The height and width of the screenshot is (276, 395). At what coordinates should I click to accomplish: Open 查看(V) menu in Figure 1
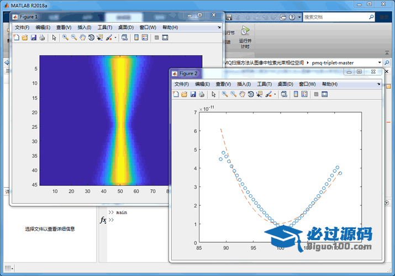pos(64,28)
